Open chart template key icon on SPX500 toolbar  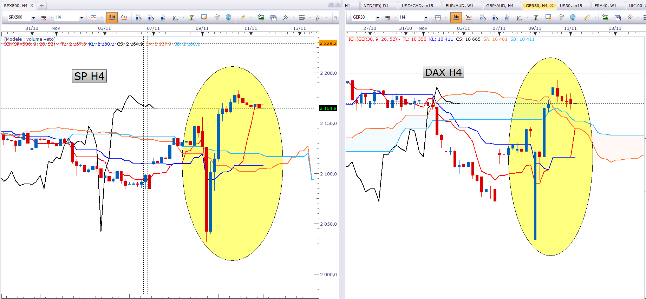coord(204,17)
